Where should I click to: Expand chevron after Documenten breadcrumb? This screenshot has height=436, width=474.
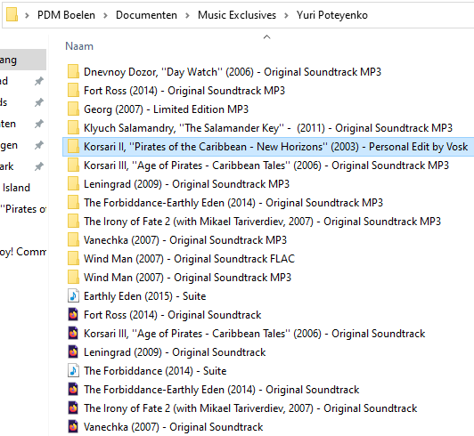187,15
